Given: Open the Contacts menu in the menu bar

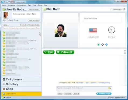Looking at the screenshot, I should coord(11,5).
